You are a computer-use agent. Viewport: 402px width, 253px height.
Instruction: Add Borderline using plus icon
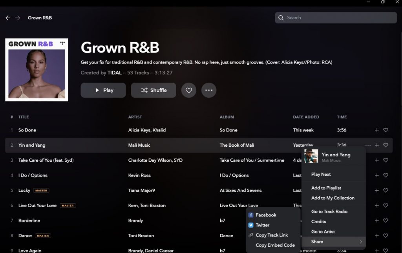pos(376,221)
